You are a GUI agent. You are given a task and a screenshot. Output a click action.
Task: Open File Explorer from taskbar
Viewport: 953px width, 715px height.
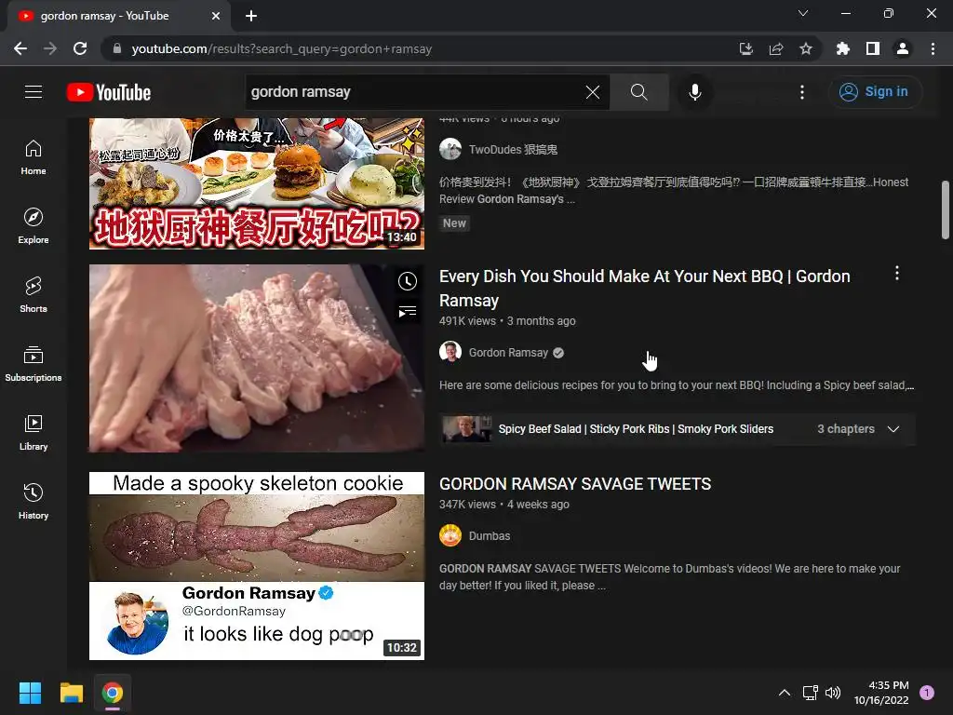tap(71, 693)
